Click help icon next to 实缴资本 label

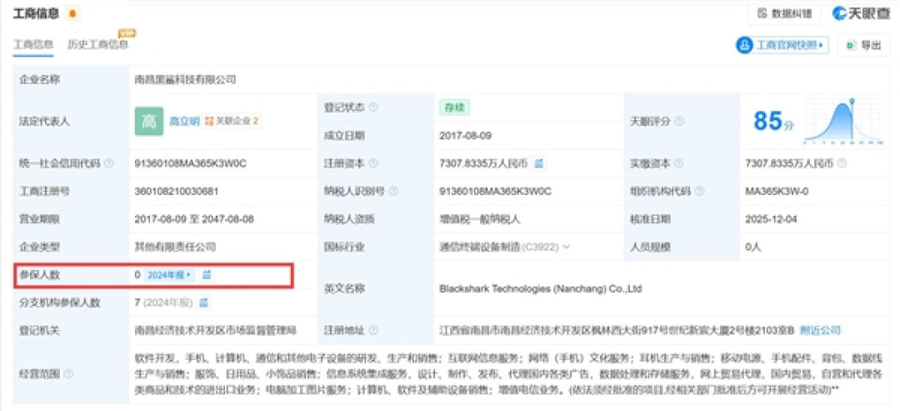(679, 163)
